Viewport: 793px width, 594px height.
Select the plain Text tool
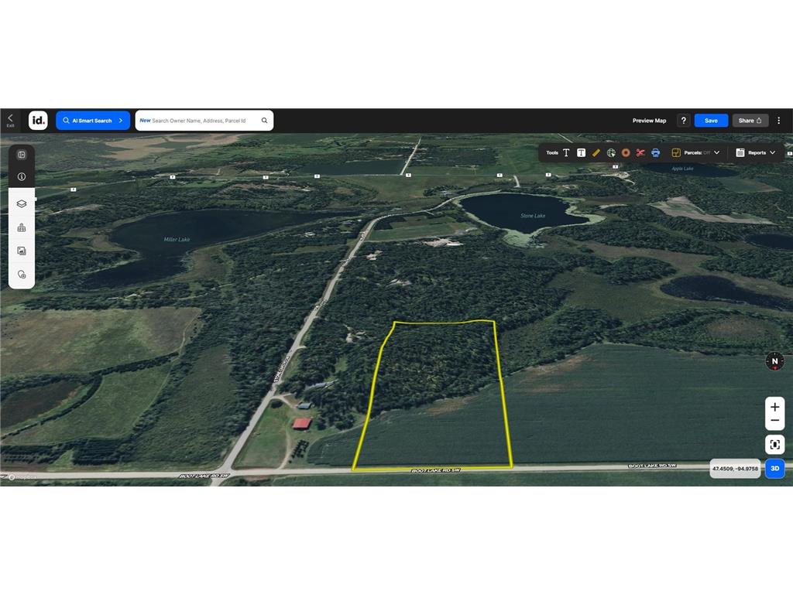(566, 152)
